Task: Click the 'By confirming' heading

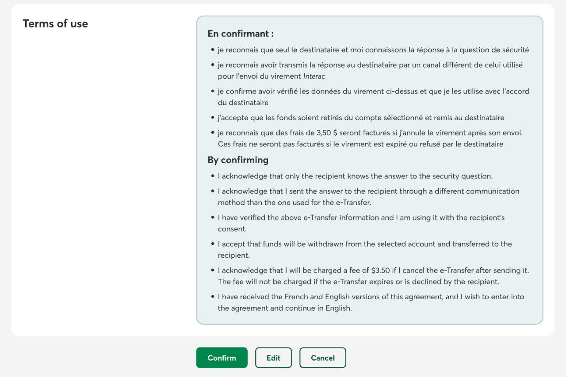Action: tap(238, 160)
